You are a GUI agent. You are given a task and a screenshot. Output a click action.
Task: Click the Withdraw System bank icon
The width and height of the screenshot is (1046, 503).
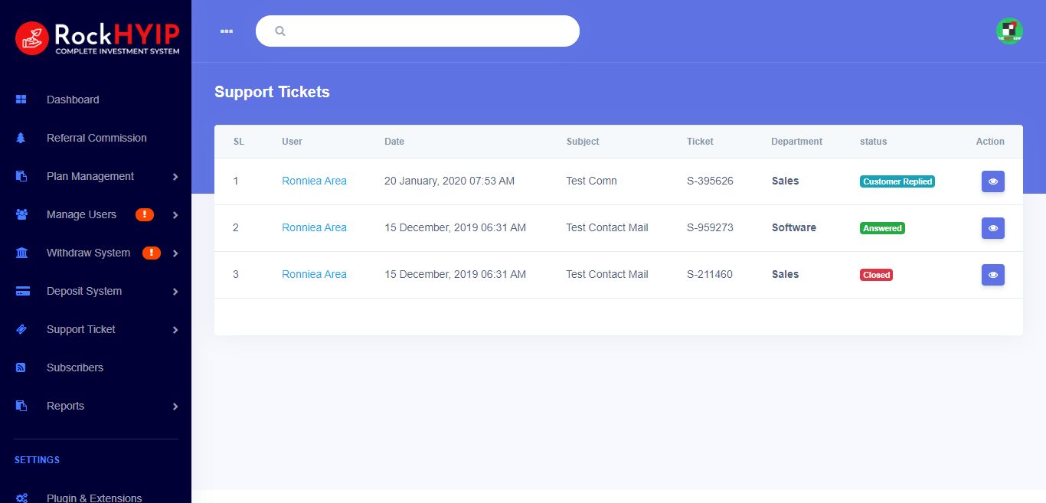coord(21,253)
